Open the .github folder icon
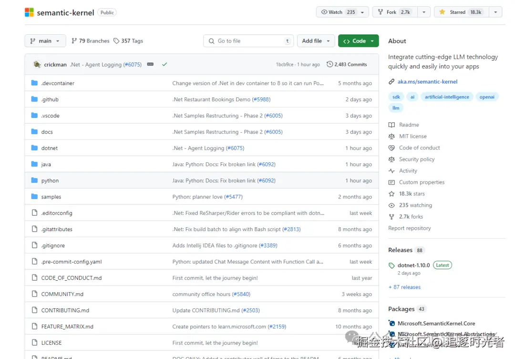The width and height of the screenshot is (515, 359). pyautogui.click(x=34, y=99)
